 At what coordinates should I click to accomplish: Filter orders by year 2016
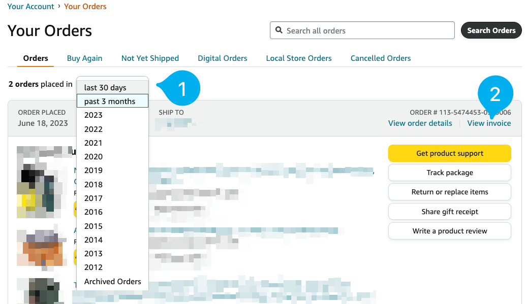[x=112, y=212]
